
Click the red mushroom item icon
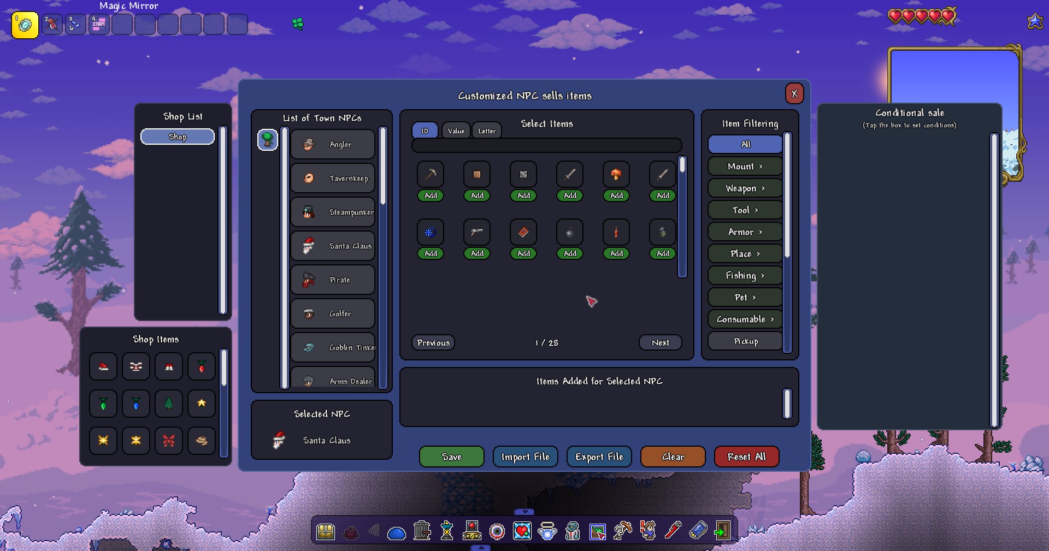click(616, 175)
